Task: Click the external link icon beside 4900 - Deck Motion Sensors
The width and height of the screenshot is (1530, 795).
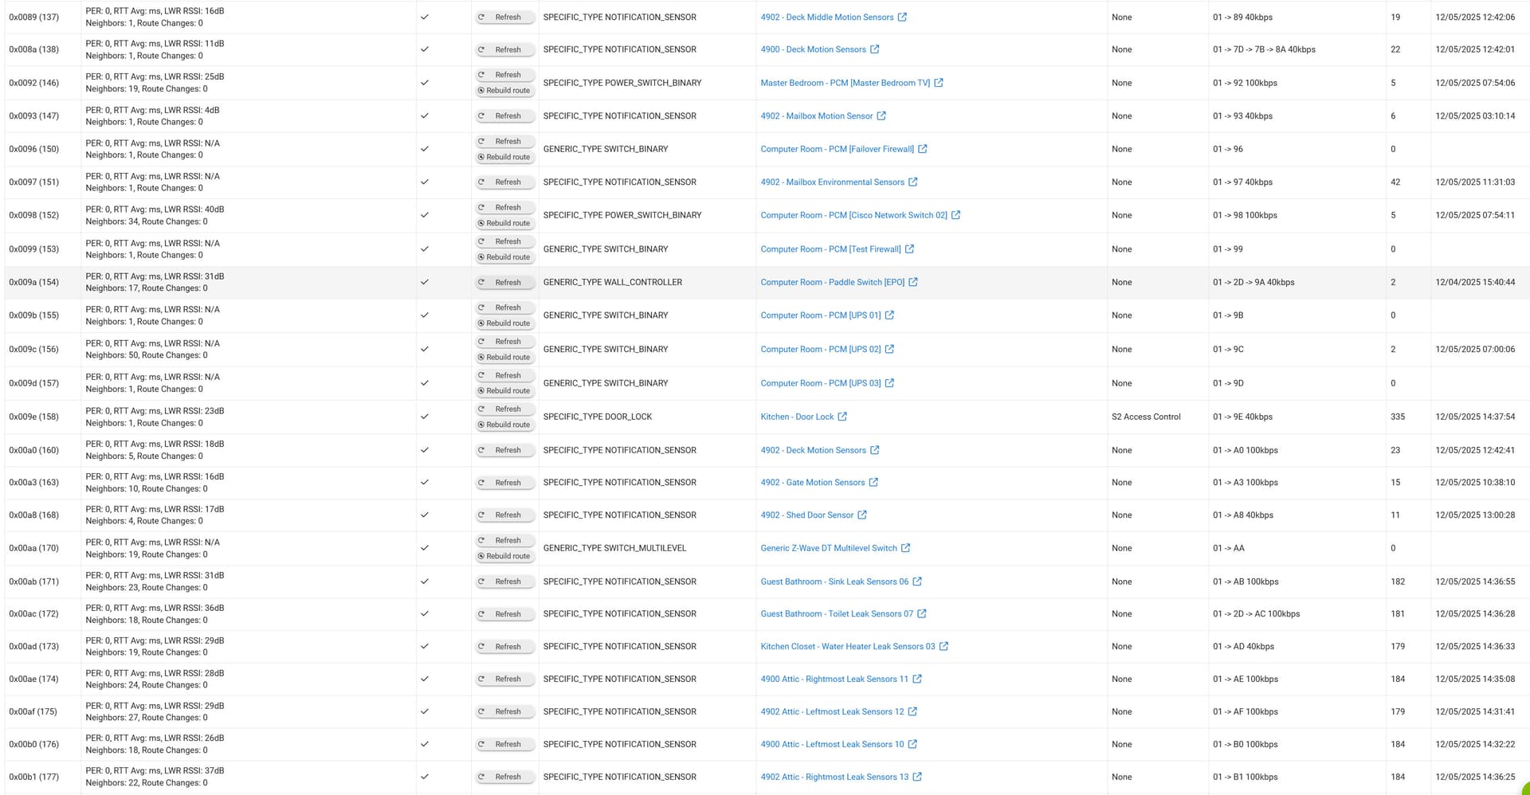Action: click(874, 49)
